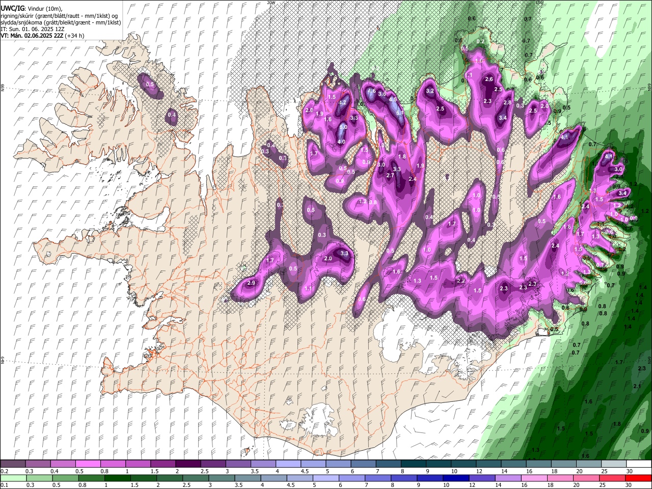Click the dark teal 8–9 snow swatch
Screen dimensions: 652x489
coord(414,464)
